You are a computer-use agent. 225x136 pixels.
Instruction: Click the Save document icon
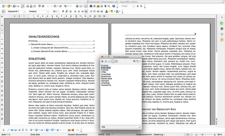[14, 6]
